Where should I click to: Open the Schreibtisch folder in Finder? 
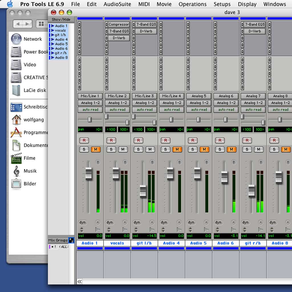(29, 107)
